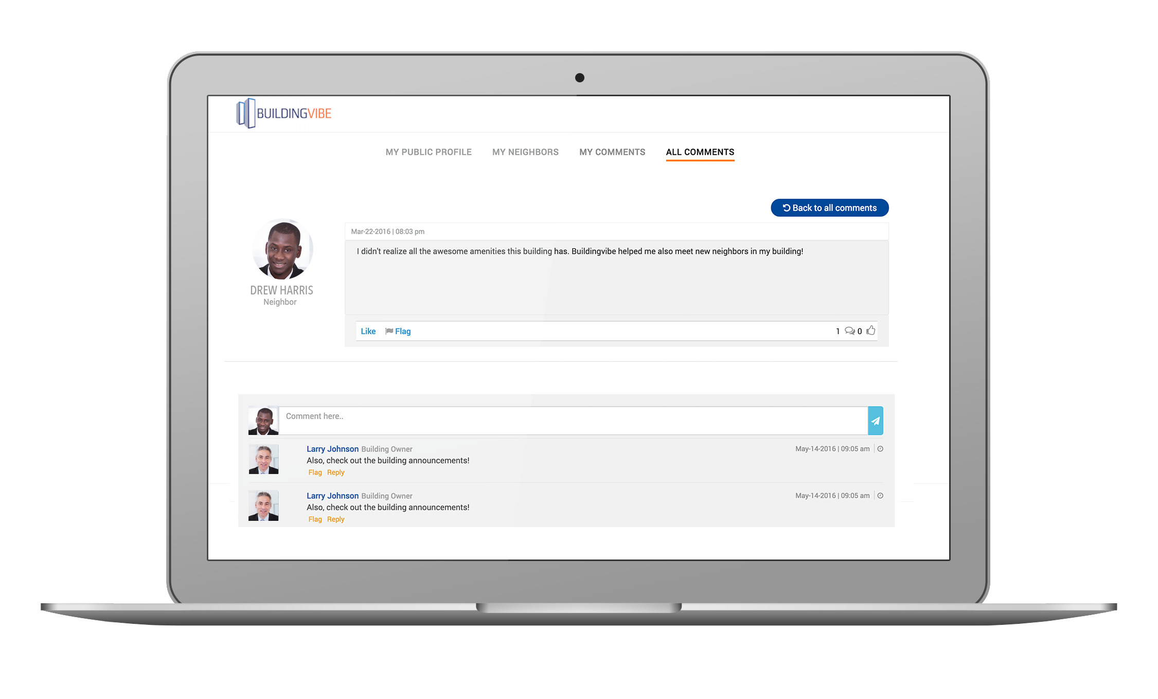Switch to My Neighbors tab
This screenshot has height=699, width=1158.
click(x=525, y=152)
